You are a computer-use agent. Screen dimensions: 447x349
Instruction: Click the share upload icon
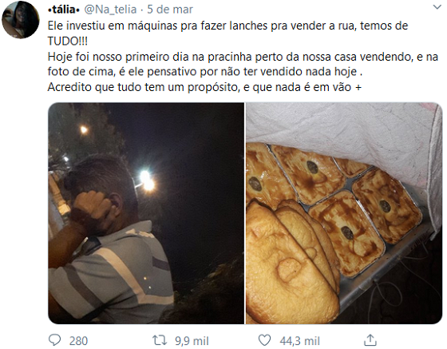(370, 340)
